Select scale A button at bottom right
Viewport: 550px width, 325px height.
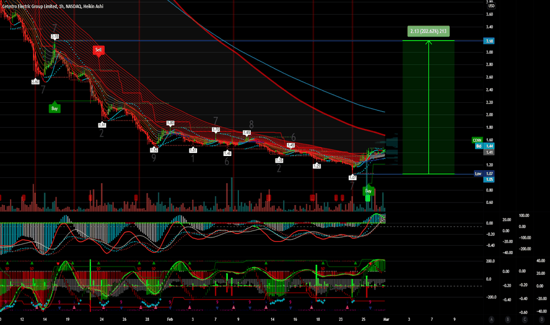(x=492, y=319)
